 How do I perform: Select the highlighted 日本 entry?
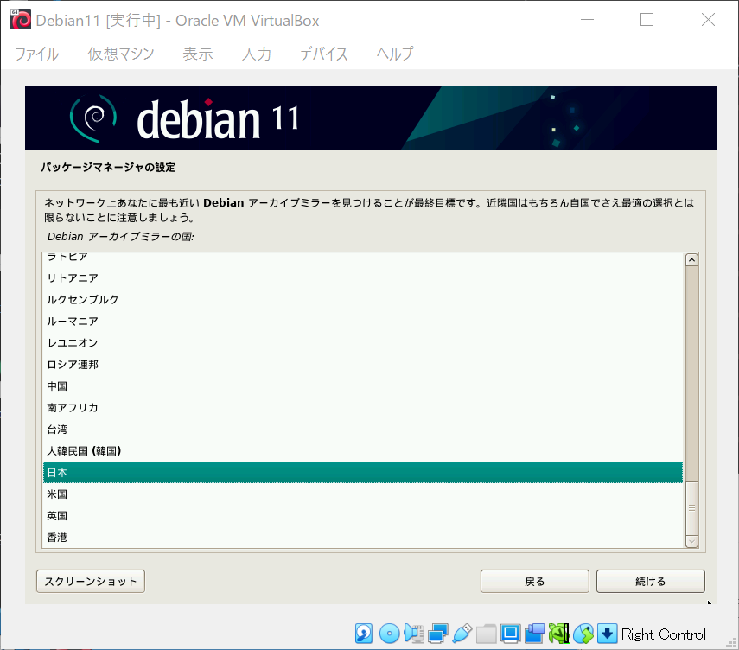click(363, 472)
